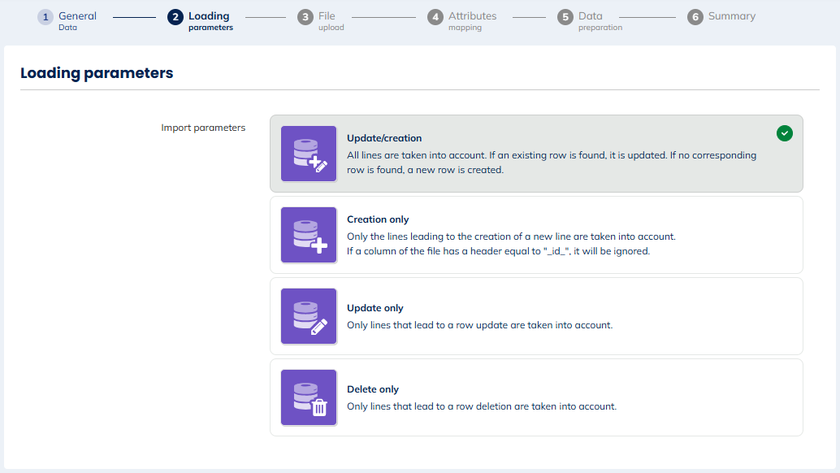Click the "Import parameters" field label
Screen dimensions: 840x473
[x=203, y=128]
